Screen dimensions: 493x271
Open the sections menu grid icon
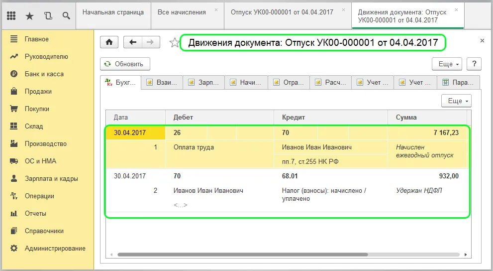tap(11, 16)
